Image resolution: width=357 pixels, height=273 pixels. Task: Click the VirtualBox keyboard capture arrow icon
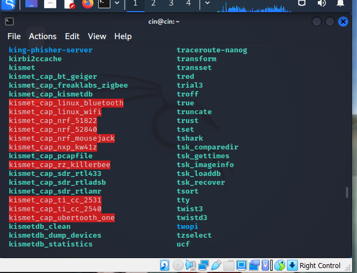click(292, 265)
